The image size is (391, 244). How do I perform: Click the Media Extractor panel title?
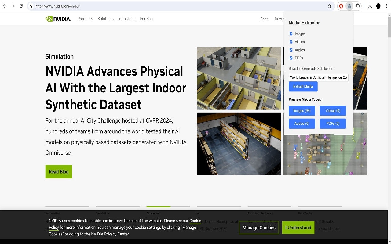(x=304, y=23)
